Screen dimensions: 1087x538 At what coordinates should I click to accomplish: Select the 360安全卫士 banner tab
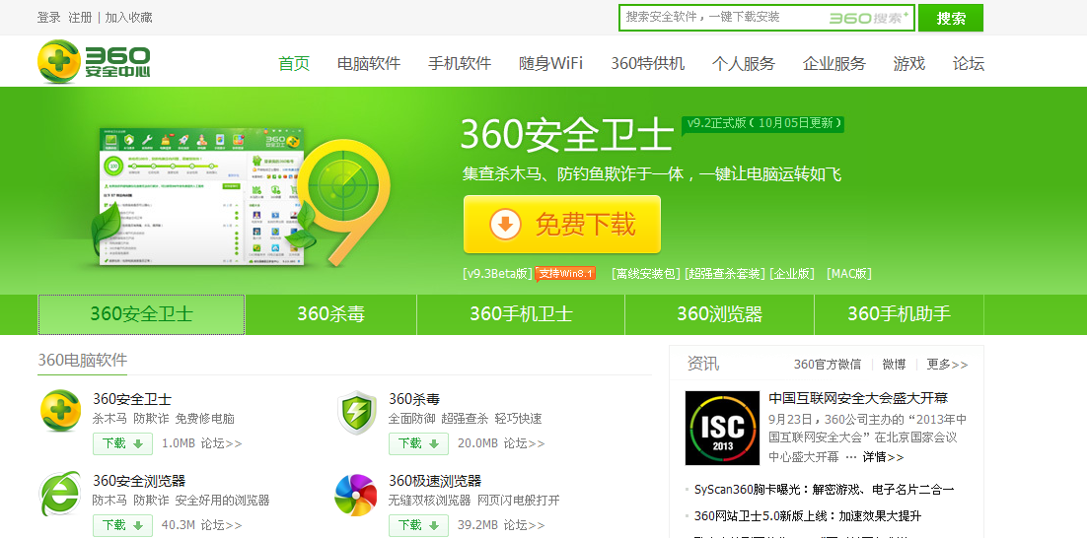click(x=141, y=314)
